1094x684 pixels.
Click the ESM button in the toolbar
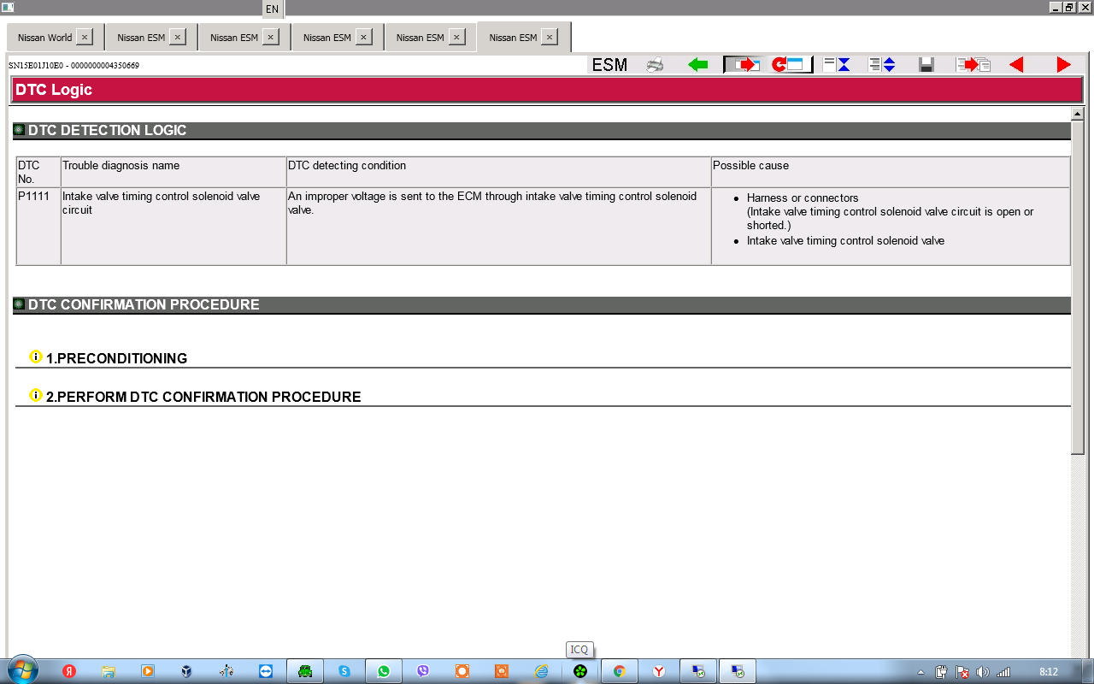[x=609, y=65]
